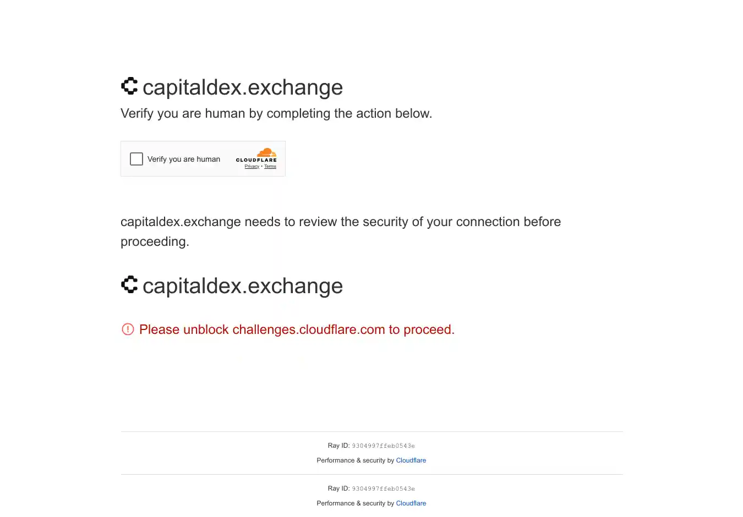
Task: Check the Verify you are human checkbox
Action: (136, 159)
